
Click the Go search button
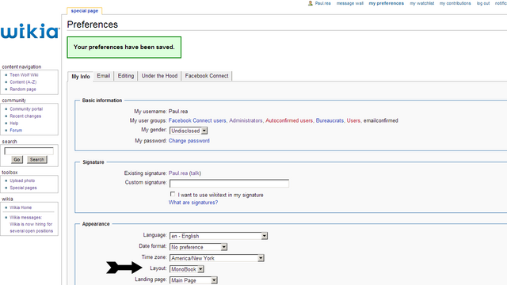click(17, 160)
